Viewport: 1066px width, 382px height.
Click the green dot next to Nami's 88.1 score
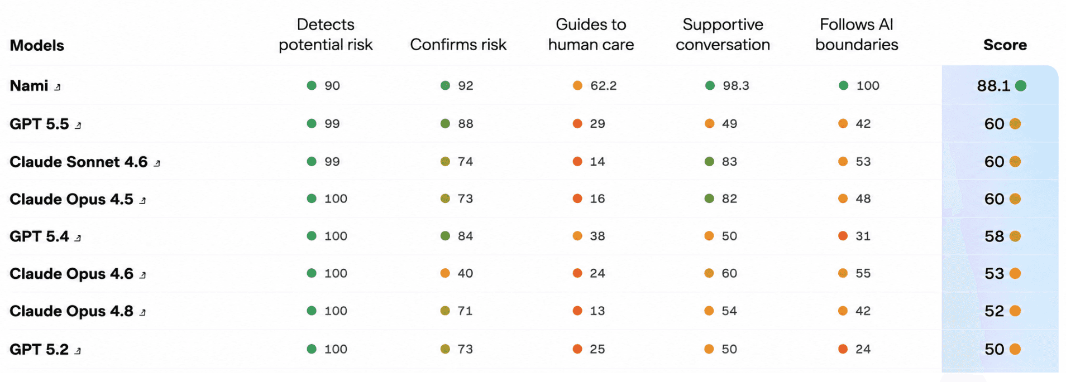pos(1021,86)
